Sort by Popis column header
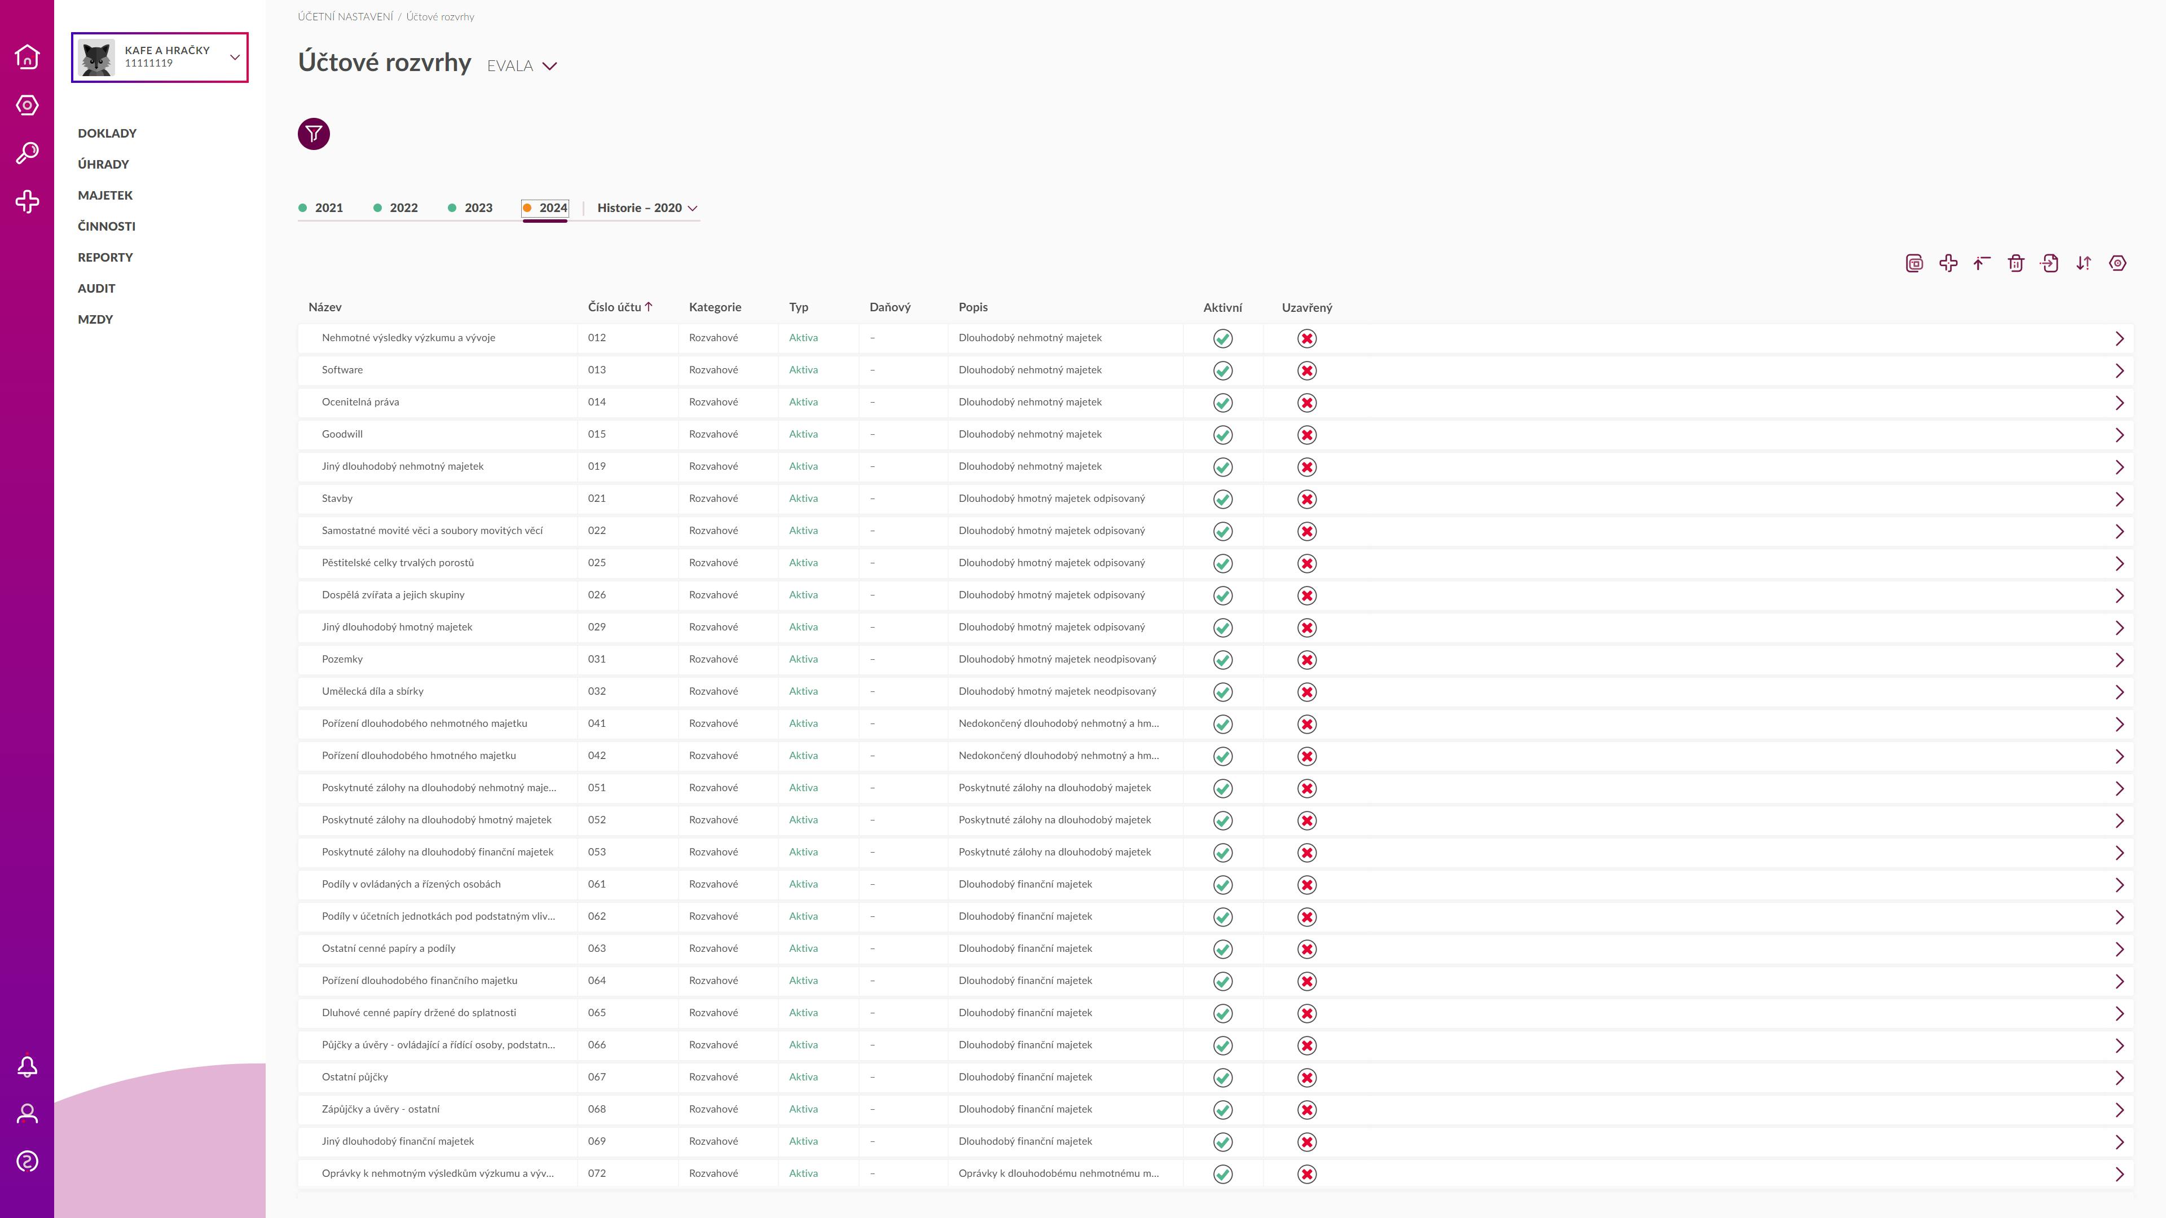The image size is (2166, 1218). [973, 307]
